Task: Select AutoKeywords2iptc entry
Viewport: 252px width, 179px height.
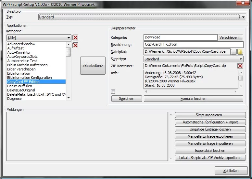Action: 36,57
